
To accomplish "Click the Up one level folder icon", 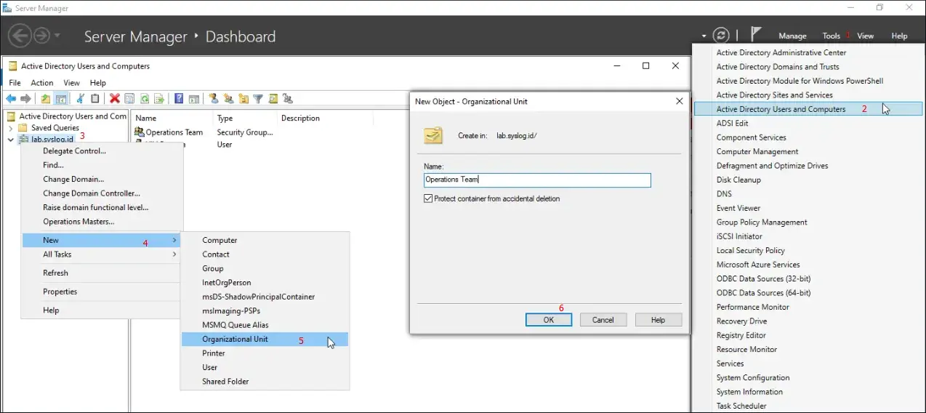I will click(46, 99).
